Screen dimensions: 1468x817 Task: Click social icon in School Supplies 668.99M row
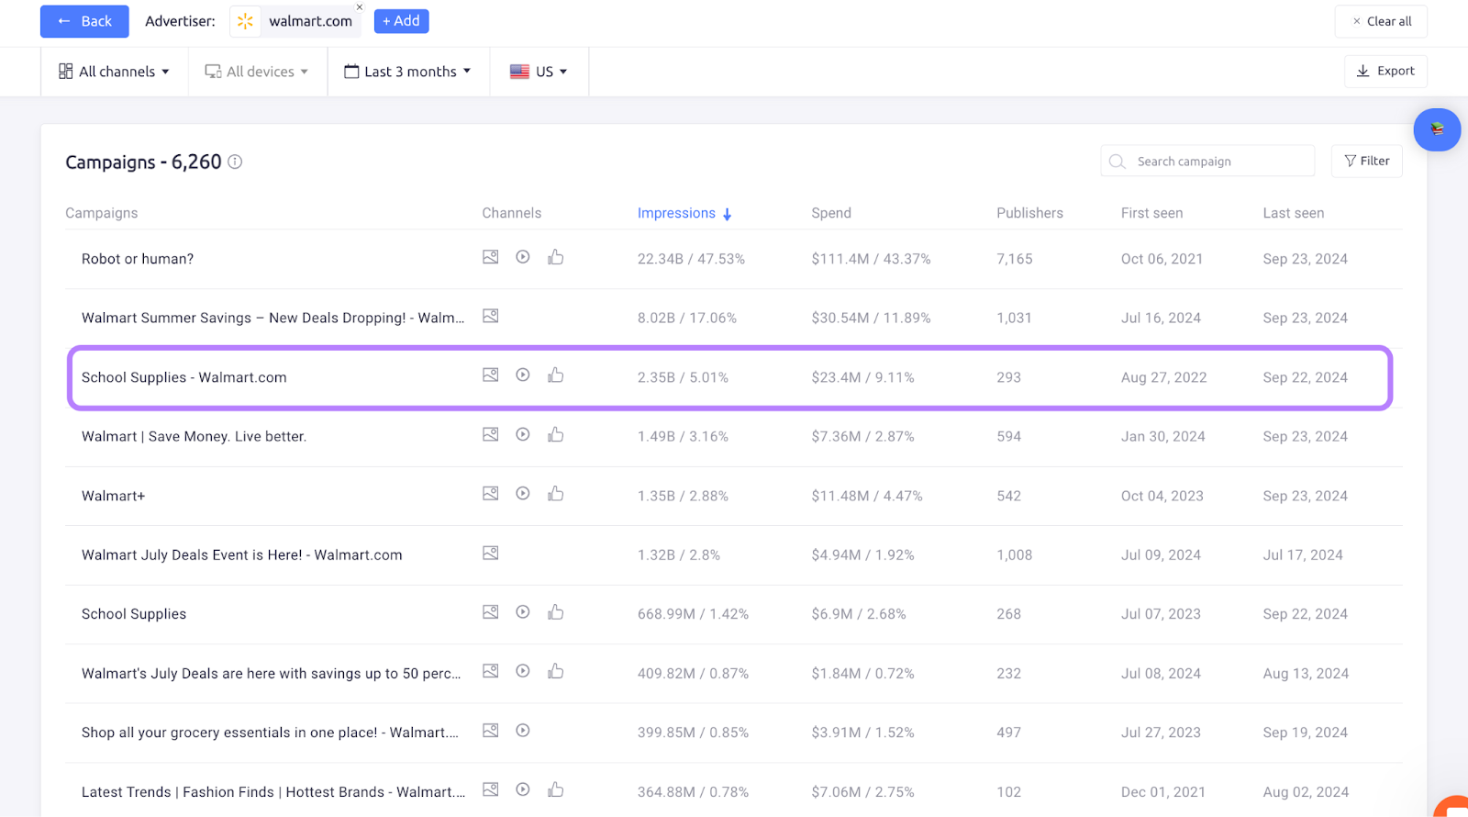[556, 611]
